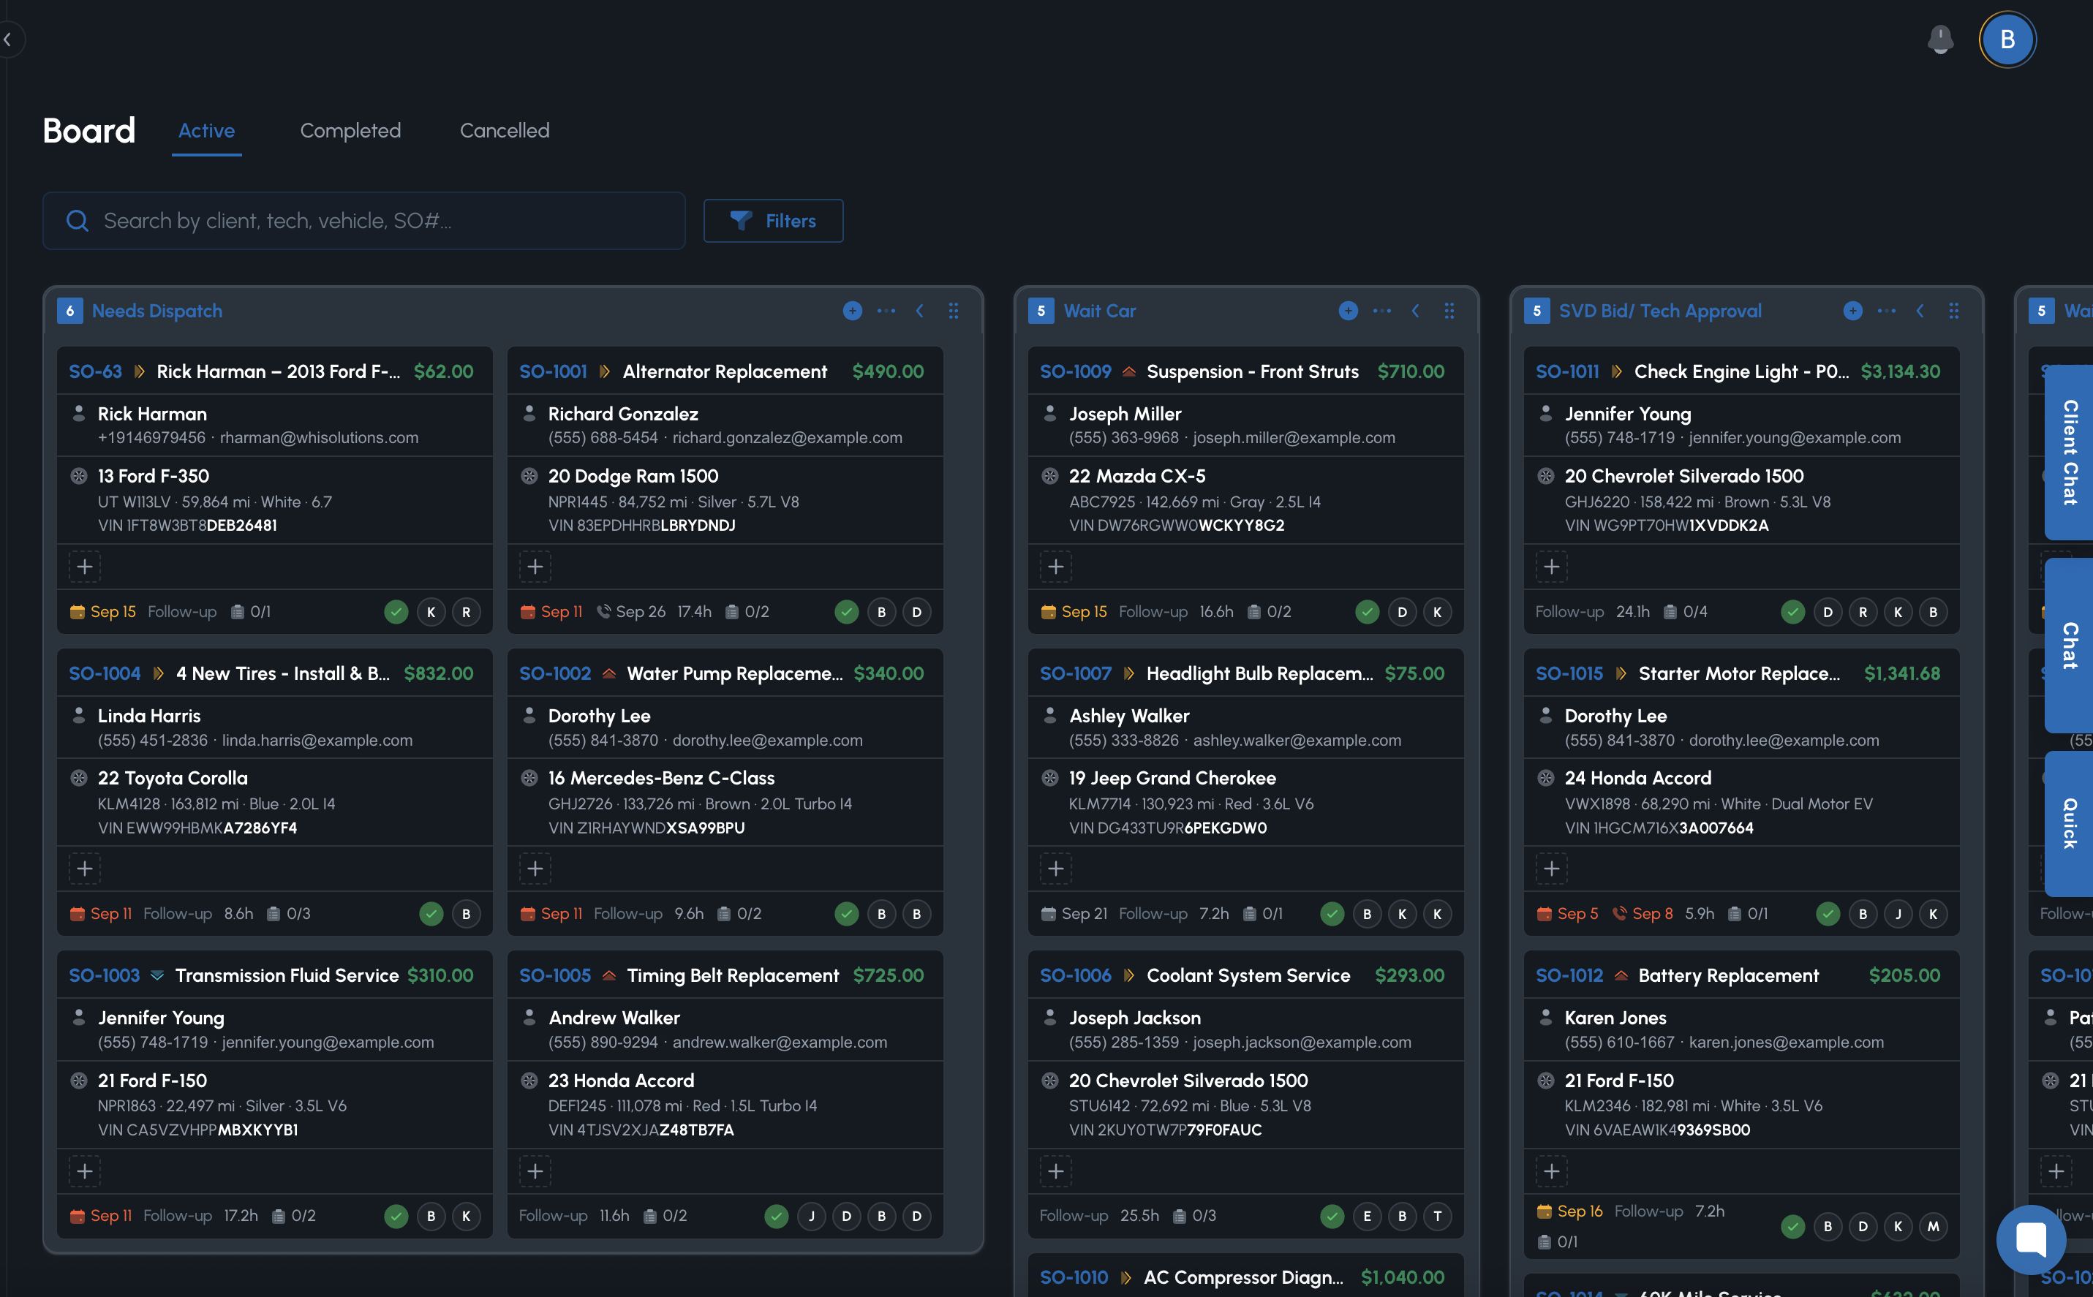Toggle the green status check on SO-1007
Viewport: 2093px width, 1297px height.
pyautogui.click(x=1332, y=914)
